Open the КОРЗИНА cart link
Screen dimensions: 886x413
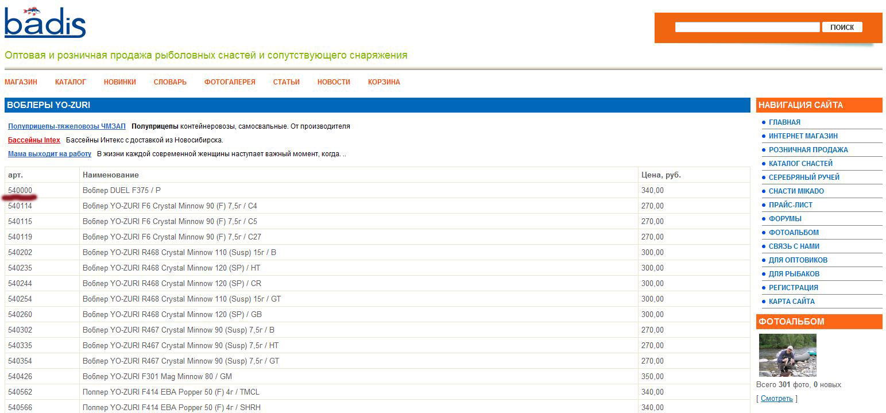click(x=384, y=82)
